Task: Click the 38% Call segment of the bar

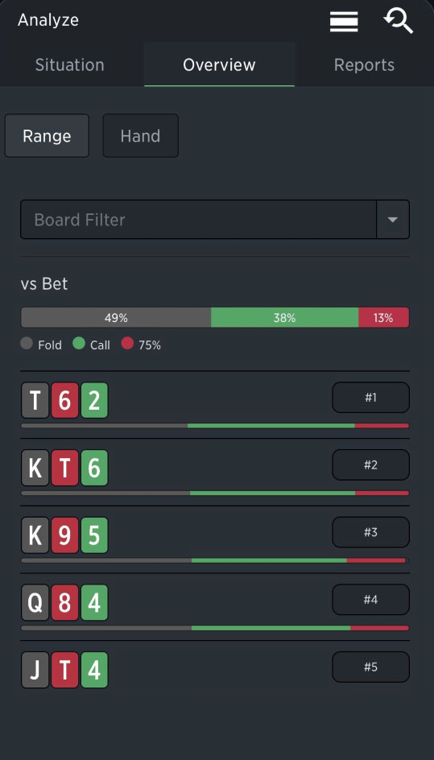Action: pyautogui.click(x=285, y=318)
